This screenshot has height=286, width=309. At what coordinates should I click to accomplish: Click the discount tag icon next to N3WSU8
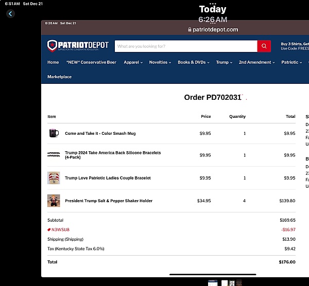(x=49, y=229)
